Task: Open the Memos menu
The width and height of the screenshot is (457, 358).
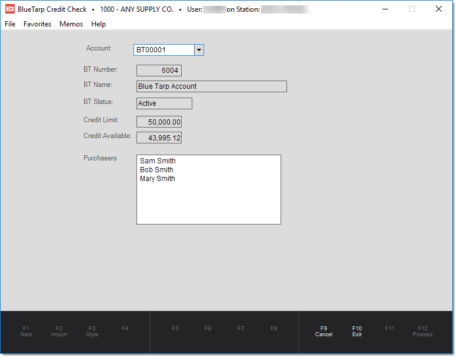Action: [x=71, y=24]
